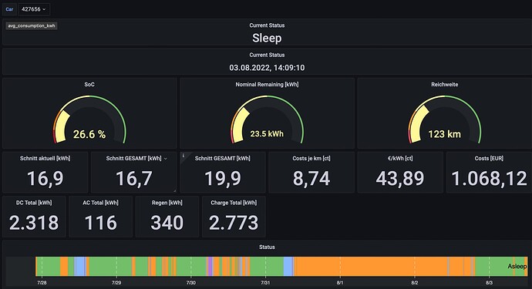Click the Asleep label on the Status timeline
Viewport: 532px width, 289px height.
(517, 267)
